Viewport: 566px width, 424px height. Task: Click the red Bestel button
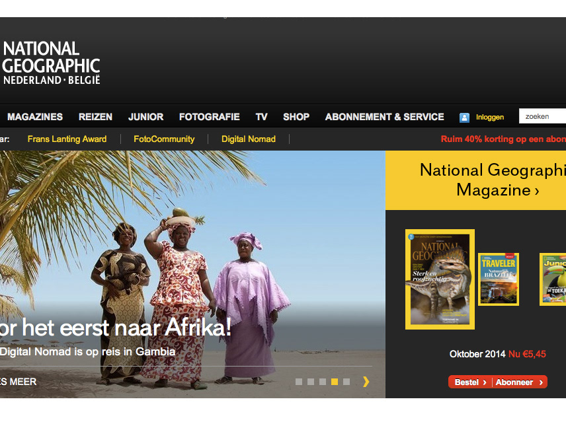[470, 382]
